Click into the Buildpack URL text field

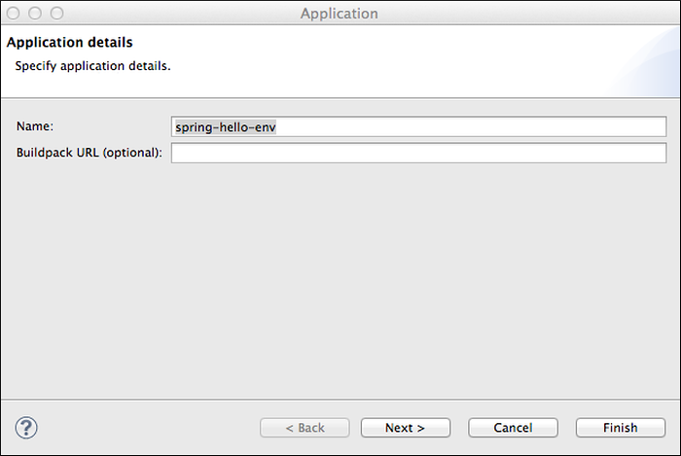(x=418, y=153)
